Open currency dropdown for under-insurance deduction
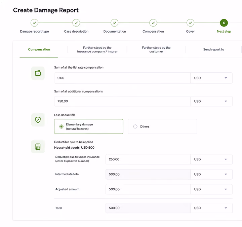242x227 pixels. [212, 159]
